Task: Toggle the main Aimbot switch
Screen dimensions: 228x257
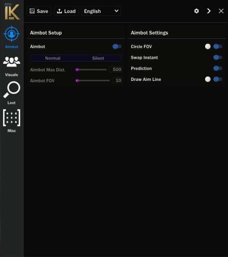Action: 117,46
